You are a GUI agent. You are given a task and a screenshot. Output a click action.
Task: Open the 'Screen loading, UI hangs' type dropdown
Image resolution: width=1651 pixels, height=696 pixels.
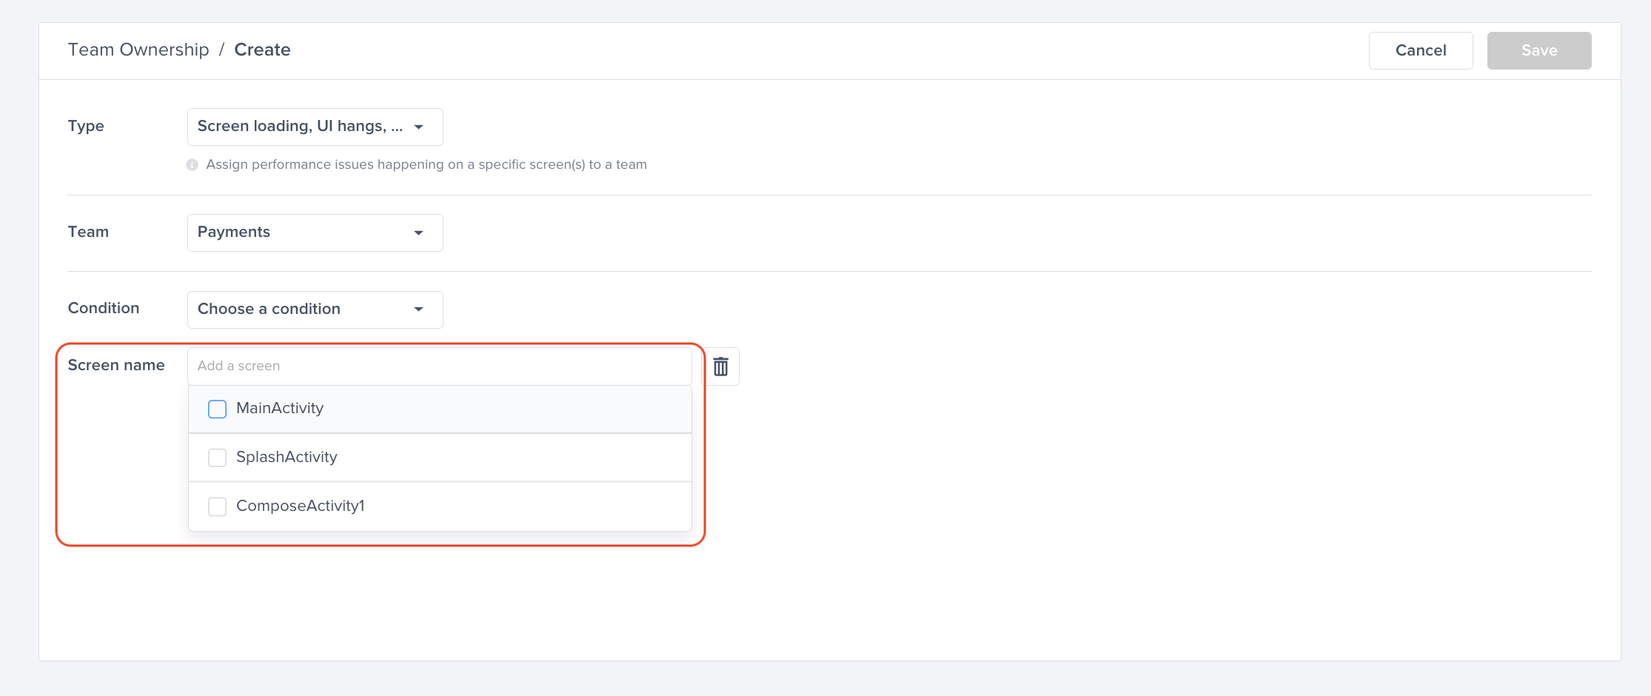[300, 127]
